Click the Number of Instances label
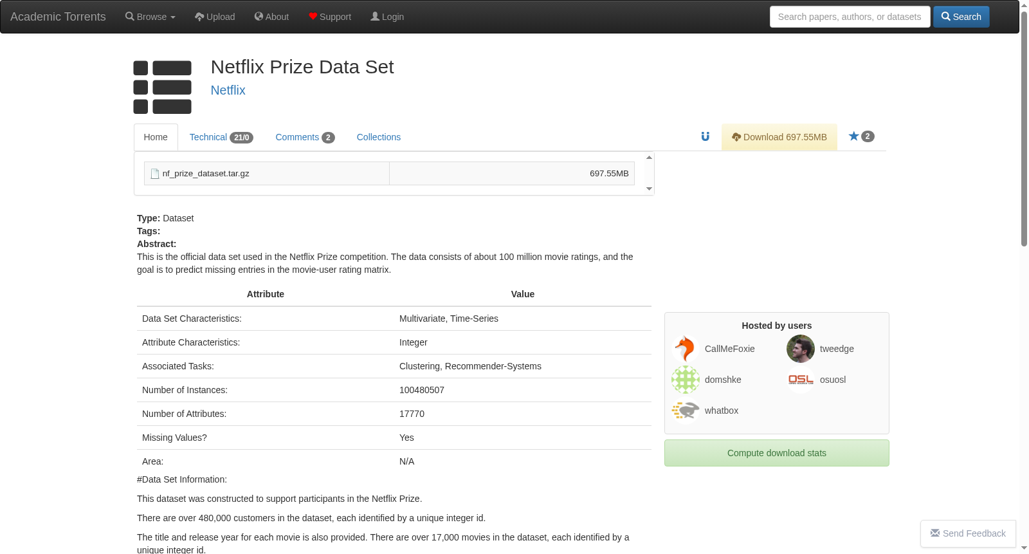The image size is (1029, 554). [185, 390]
